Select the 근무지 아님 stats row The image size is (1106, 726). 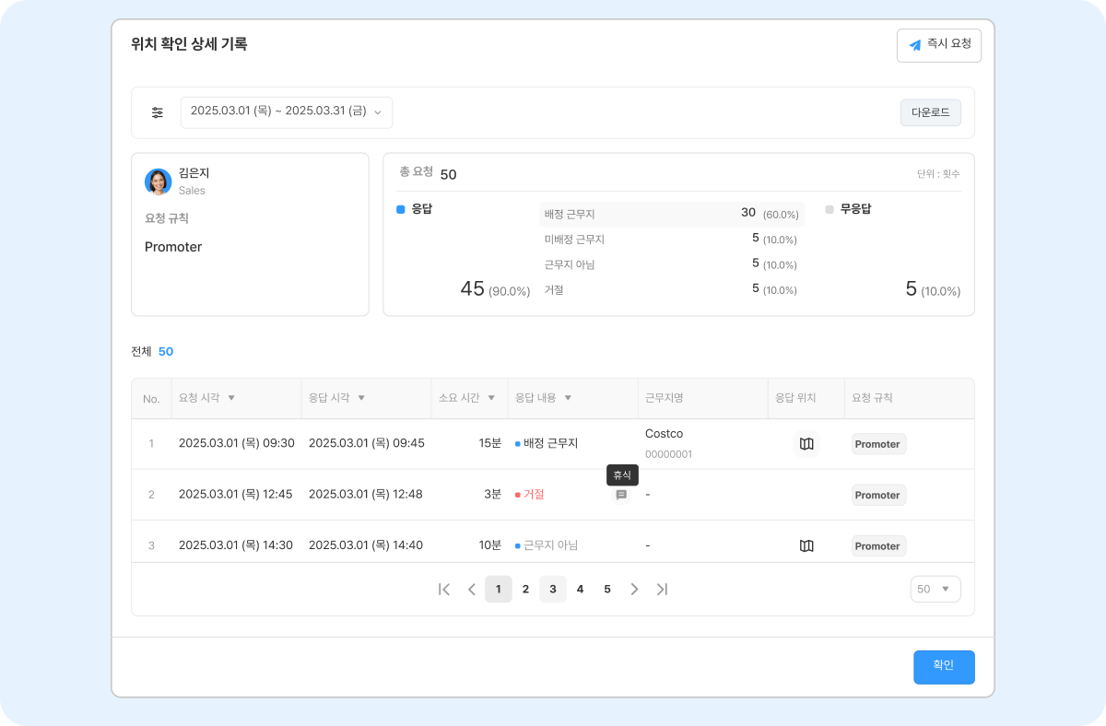point(671,264)
